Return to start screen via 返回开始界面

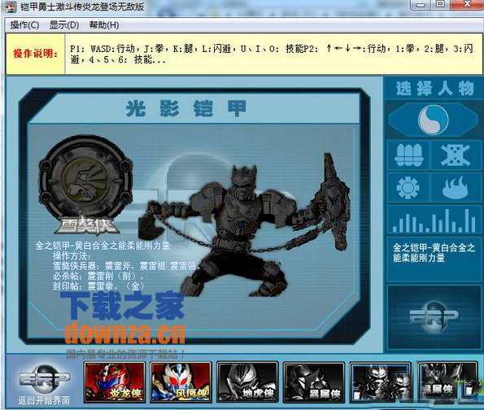pos(44,400)
